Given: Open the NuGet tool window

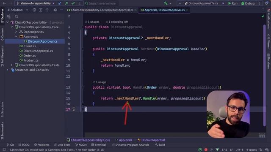Looking at the screenshot, I should point(81,145).
